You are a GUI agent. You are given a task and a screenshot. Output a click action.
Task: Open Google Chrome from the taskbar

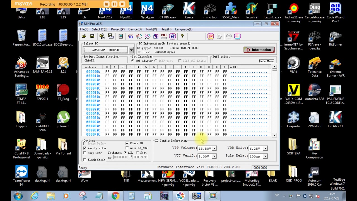pos(115,196)
